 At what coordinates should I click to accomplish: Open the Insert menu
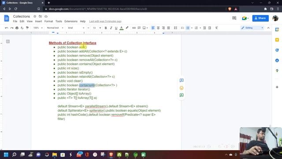coord(38,21)
